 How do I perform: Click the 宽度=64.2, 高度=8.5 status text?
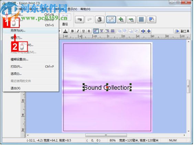pos(57,141)
